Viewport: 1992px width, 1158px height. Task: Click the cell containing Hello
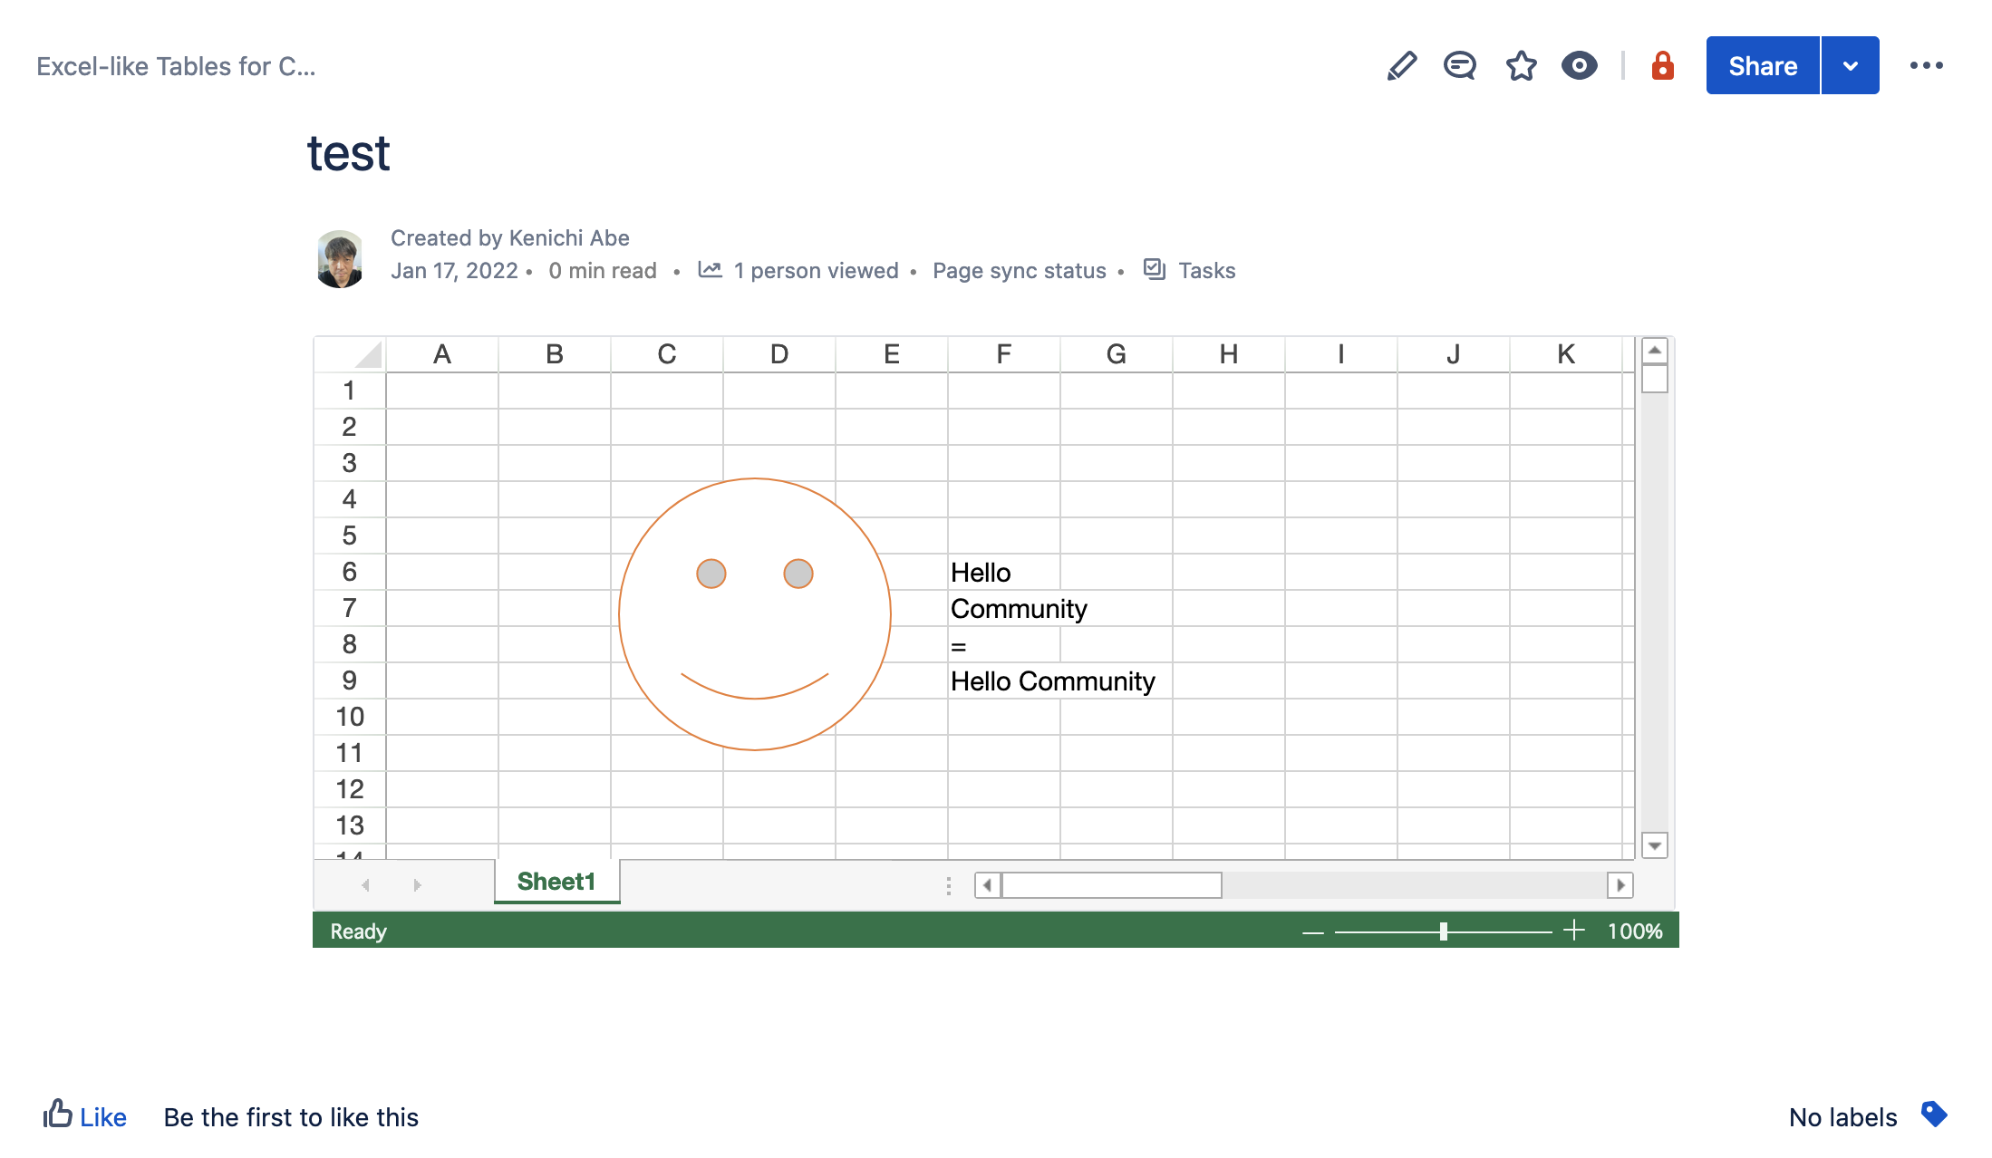tap(1004, 572)
